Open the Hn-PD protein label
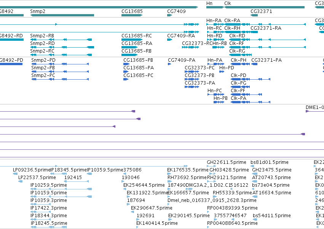Image resolution: width=324 pixels, height=229 pixels. click(x=227, y=68)
